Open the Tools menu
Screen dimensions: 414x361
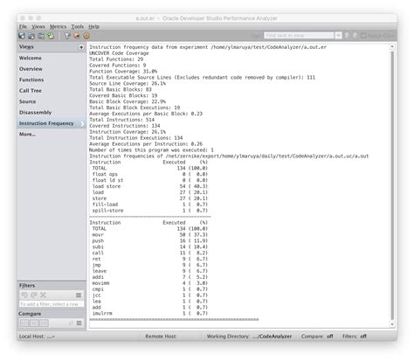78,26
